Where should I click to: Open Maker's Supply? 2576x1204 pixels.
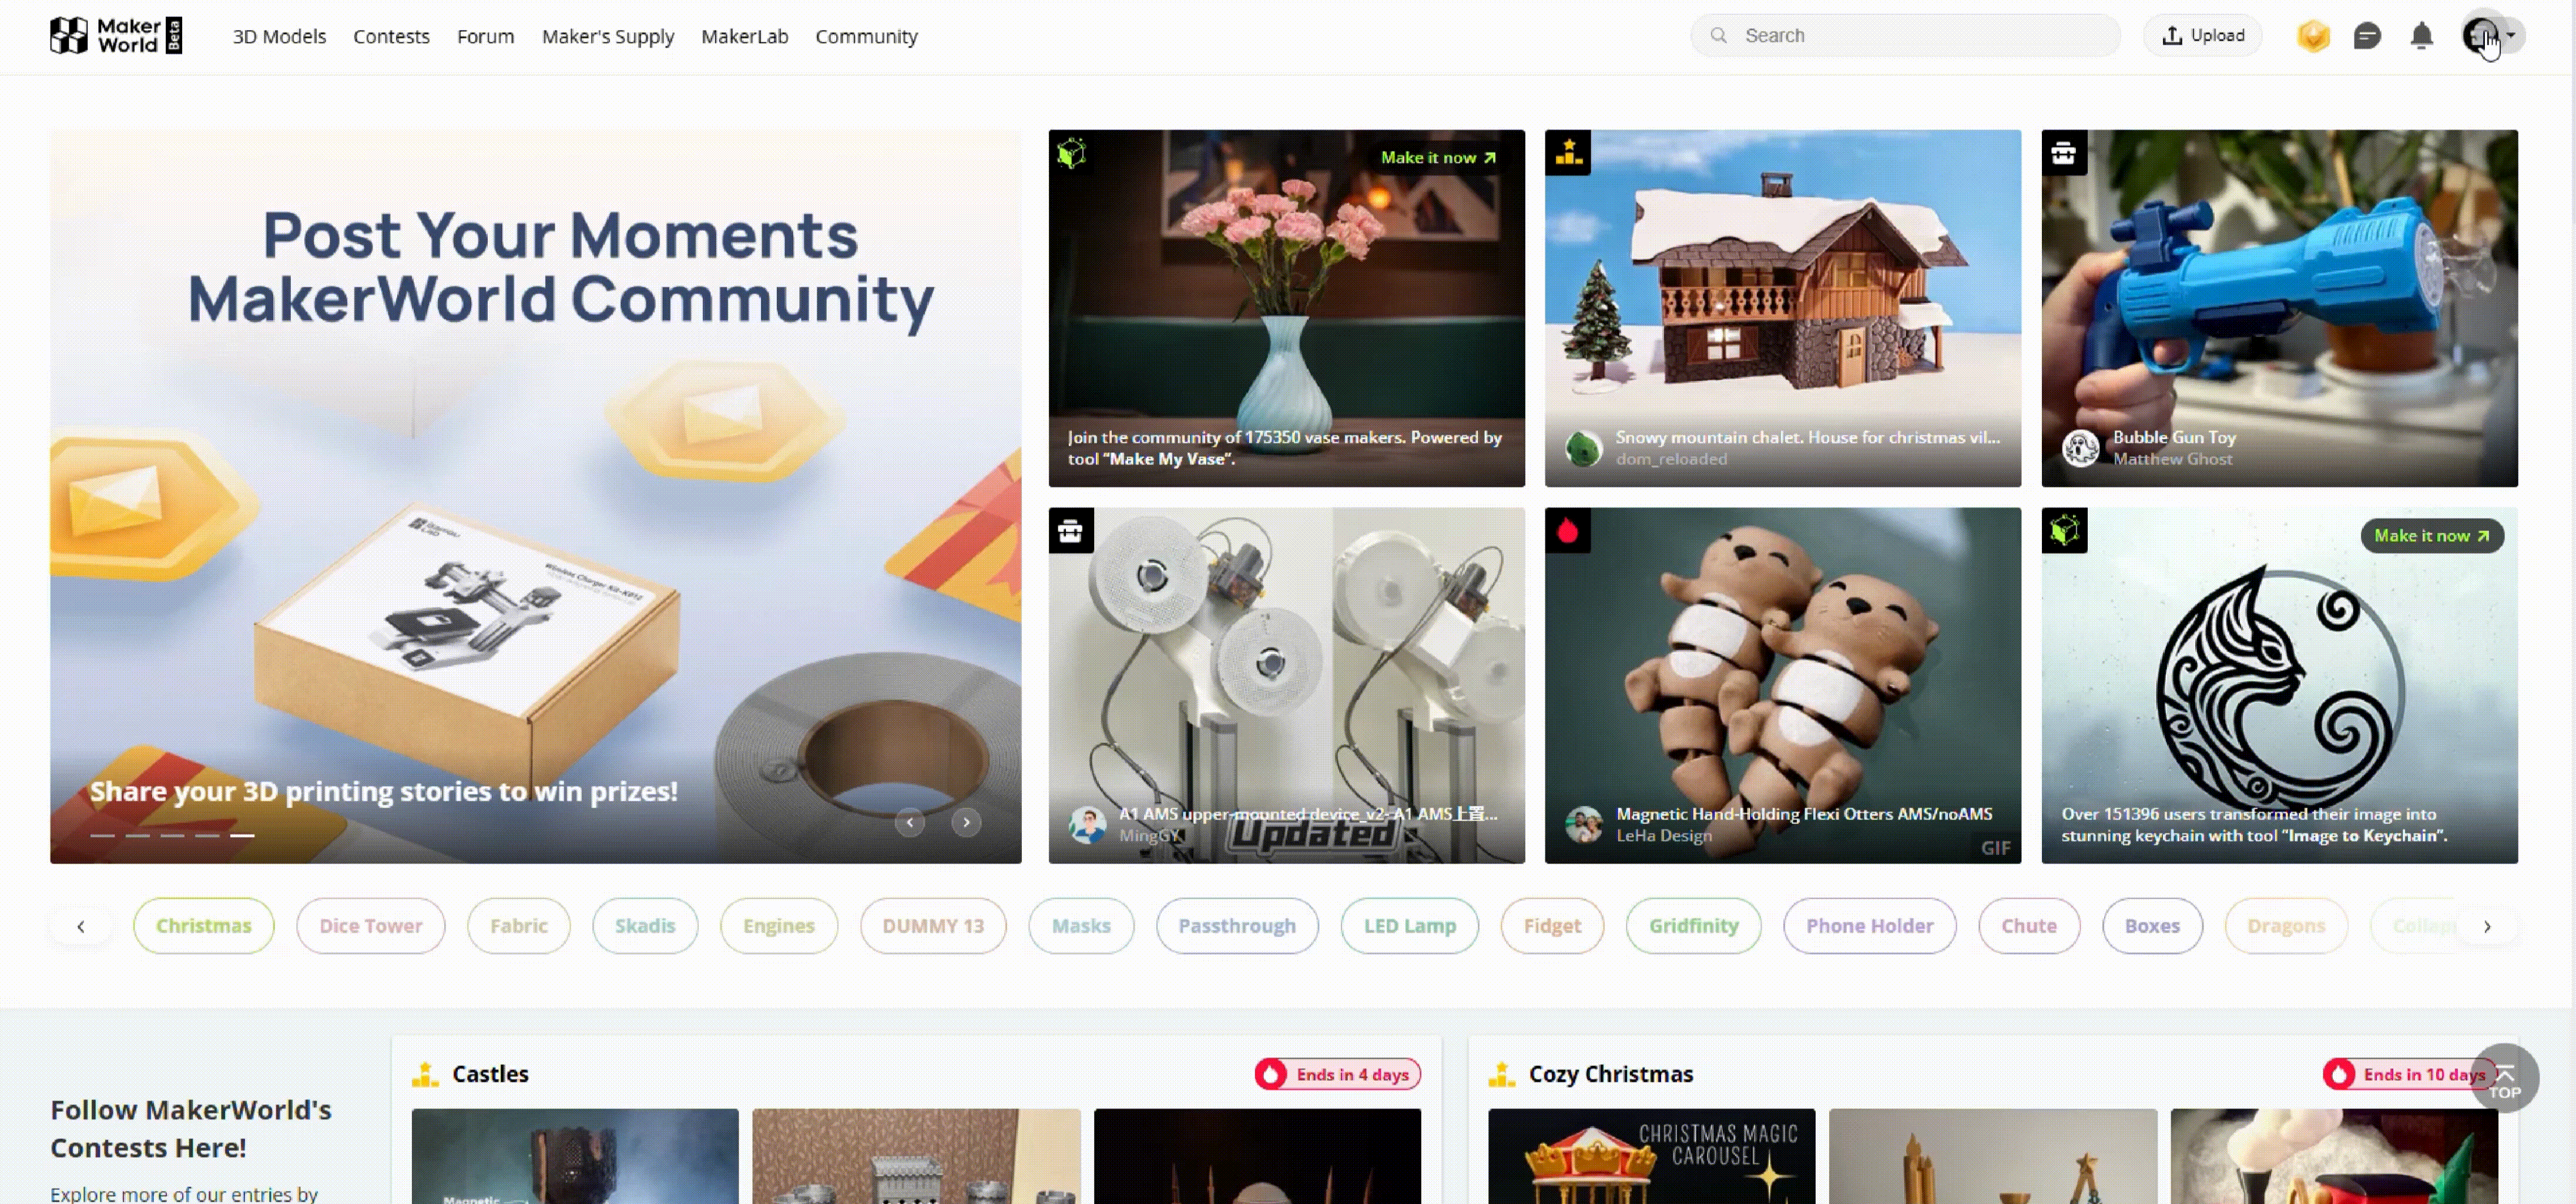tap(608, 36)
